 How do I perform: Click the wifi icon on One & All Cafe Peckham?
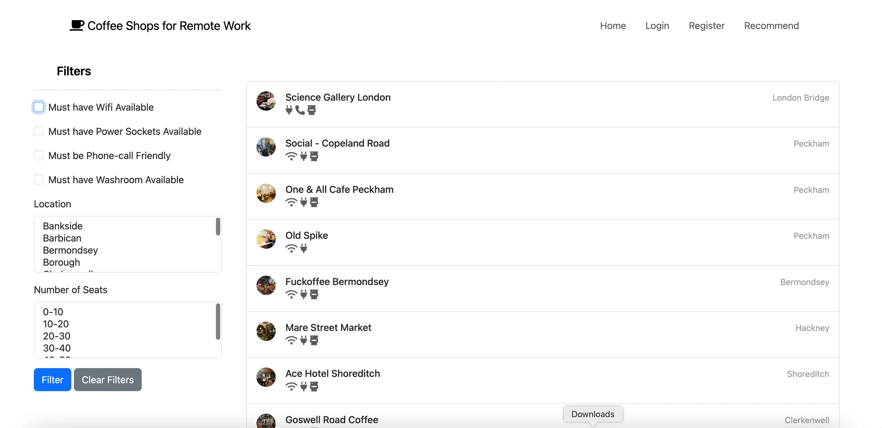[291, 202]
